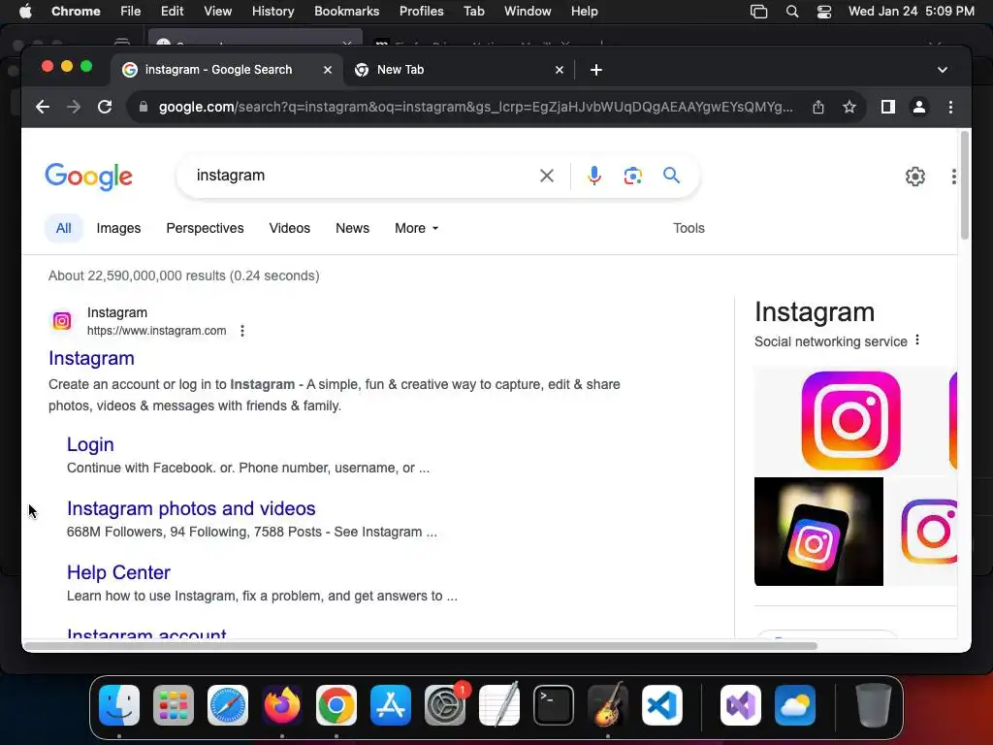The width and height of the screenshot is (993, 745).
Task: Open Chrome side panel
Action: (888, 107)
